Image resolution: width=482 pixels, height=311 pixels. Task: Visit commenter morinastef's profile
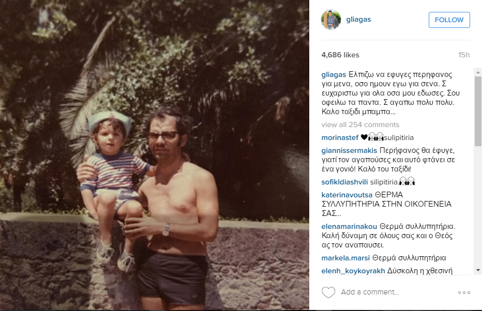point(340,137)
